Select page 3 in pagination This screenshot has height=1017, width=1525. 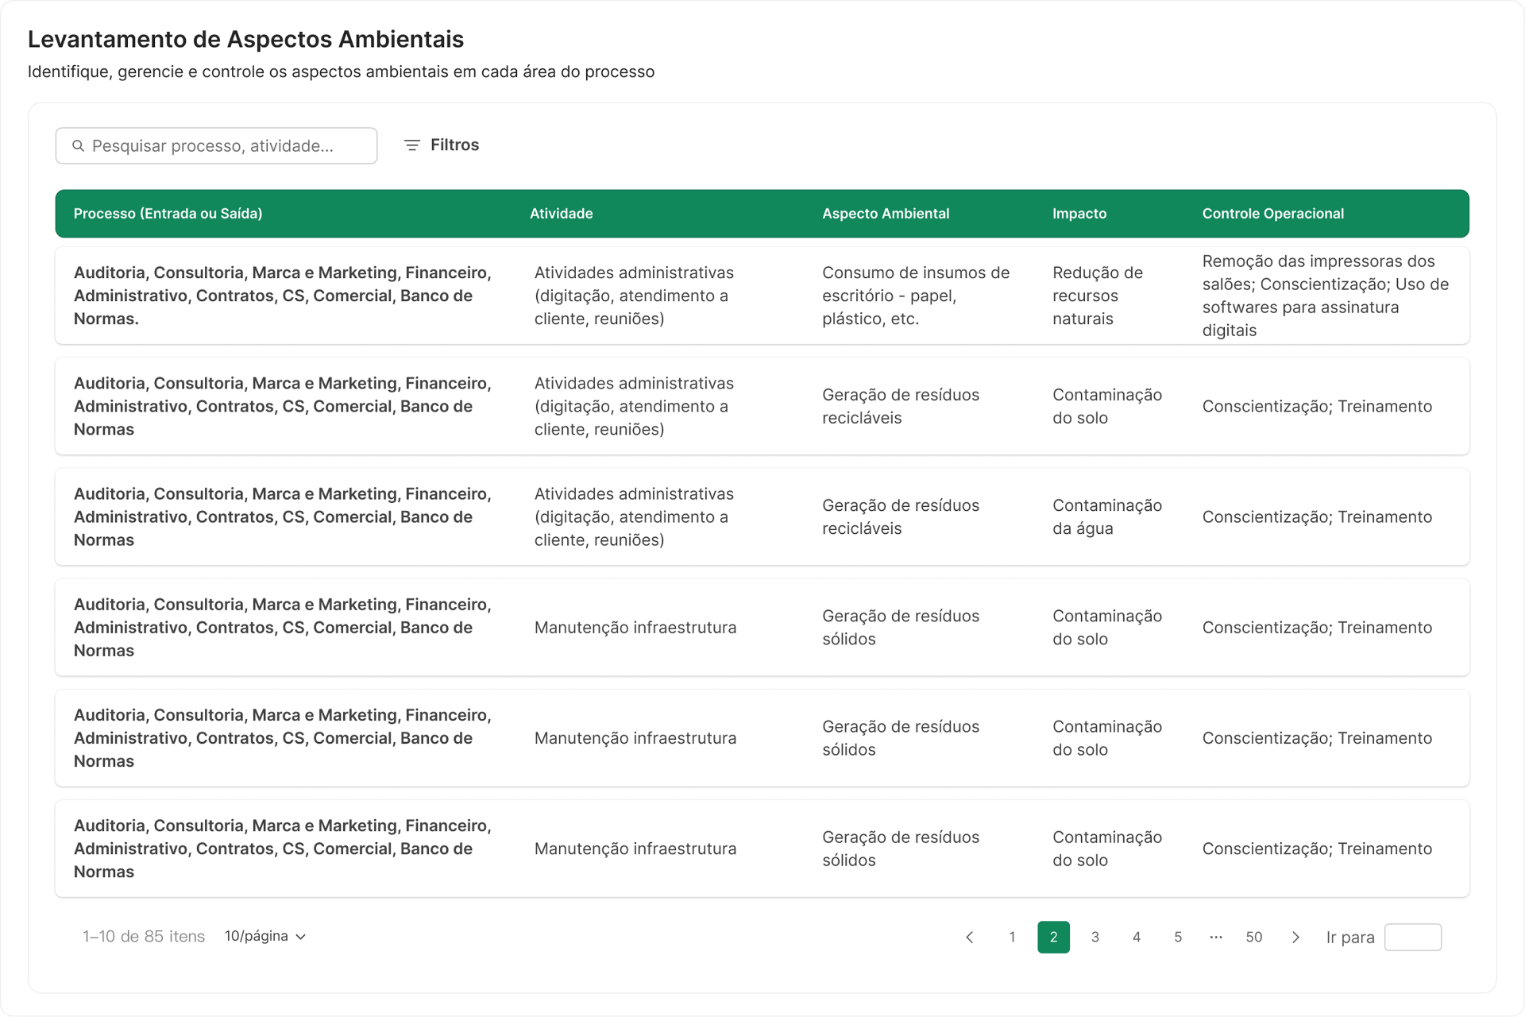click(x=1095, y=938)
